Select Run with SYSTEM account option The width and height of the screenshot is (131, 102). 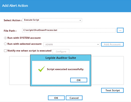click(x=5, y=38)
